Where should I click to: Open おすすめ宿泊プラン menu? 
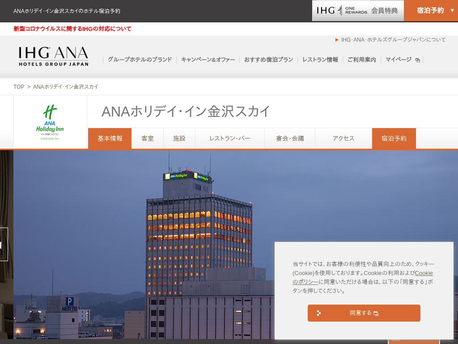[x=268, y=60]
